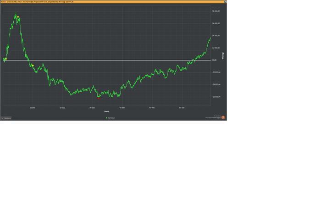Screen dimensions: 321x200
Task: Click the -$6 000,00 axis label
Action: [216, 97]
